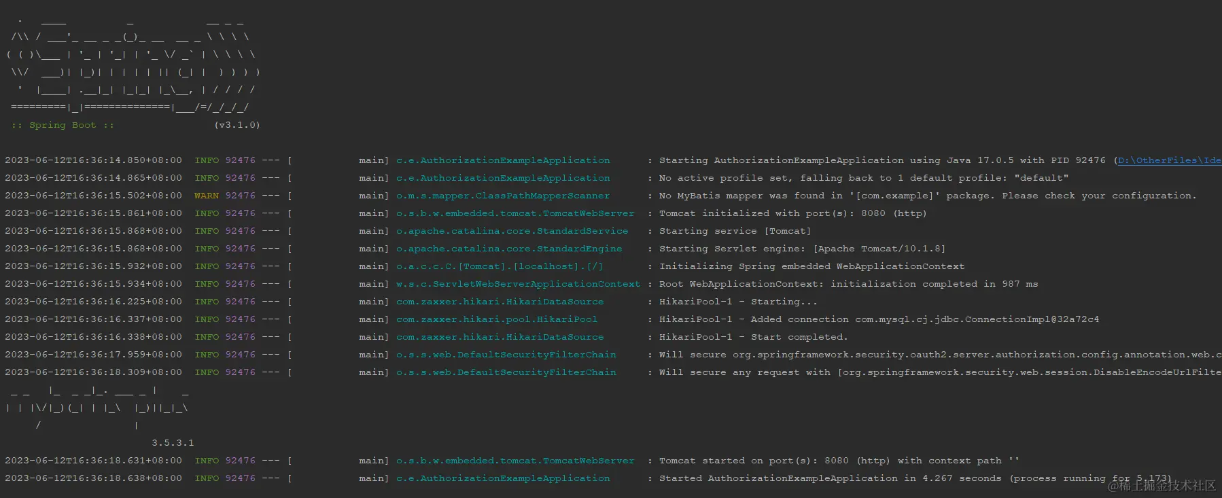Click the "Tomcat initialized with port(s)" message
Screen dimensions: 1222x498
[x=792, y=213]
